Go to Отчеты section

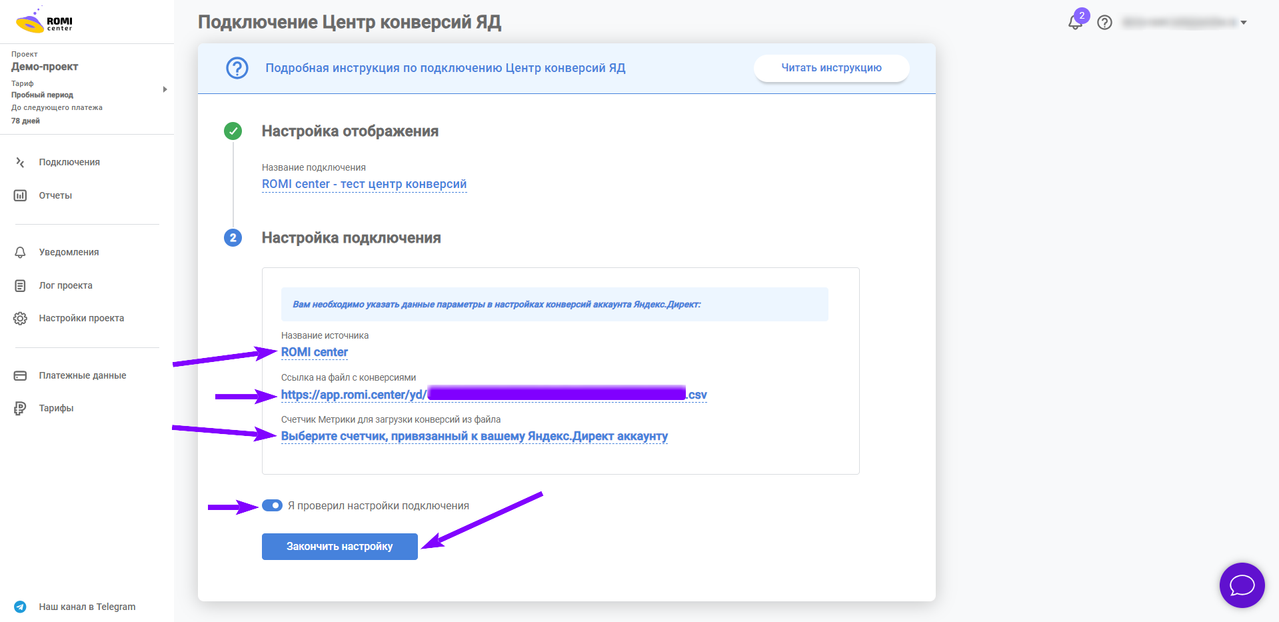[x=55, y=195]
